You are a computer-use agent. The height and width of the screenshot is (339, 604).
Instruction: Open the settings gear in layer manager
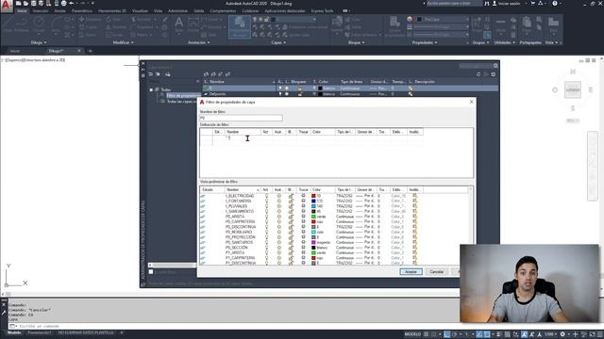pyautogui.click(x=494, y=74)
